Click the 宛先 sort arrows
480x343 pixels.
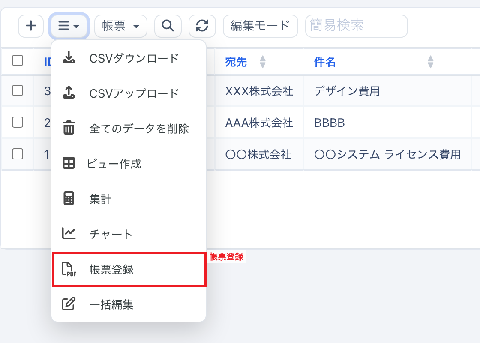(x=263, y=62)
